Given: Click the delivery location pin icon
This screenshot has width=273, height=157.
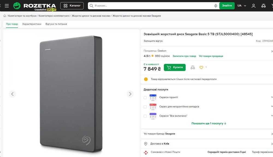Looking at the screenshot, I should pos(146,144).
